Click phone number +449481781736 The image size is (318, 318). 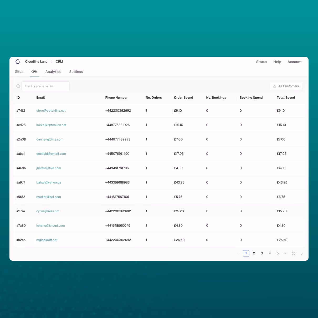117,168
